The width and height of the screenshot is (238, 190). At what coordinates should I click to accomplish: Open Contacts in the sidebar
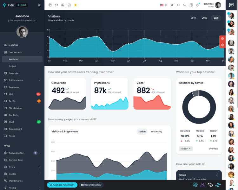pyautogui.click(x=22, y=115)
